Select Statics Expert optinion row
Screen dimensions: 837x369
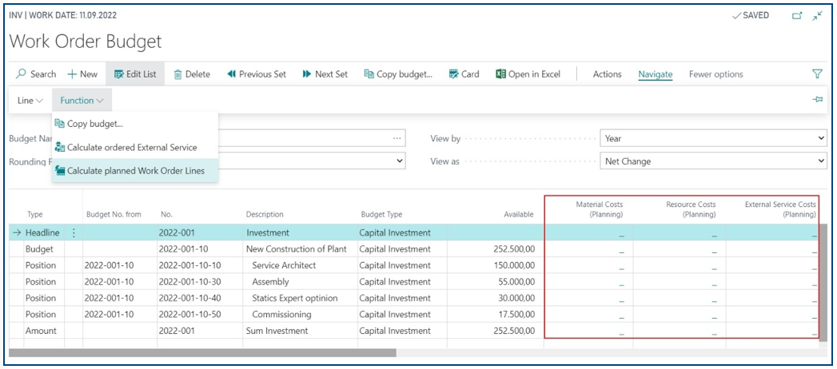300,298
